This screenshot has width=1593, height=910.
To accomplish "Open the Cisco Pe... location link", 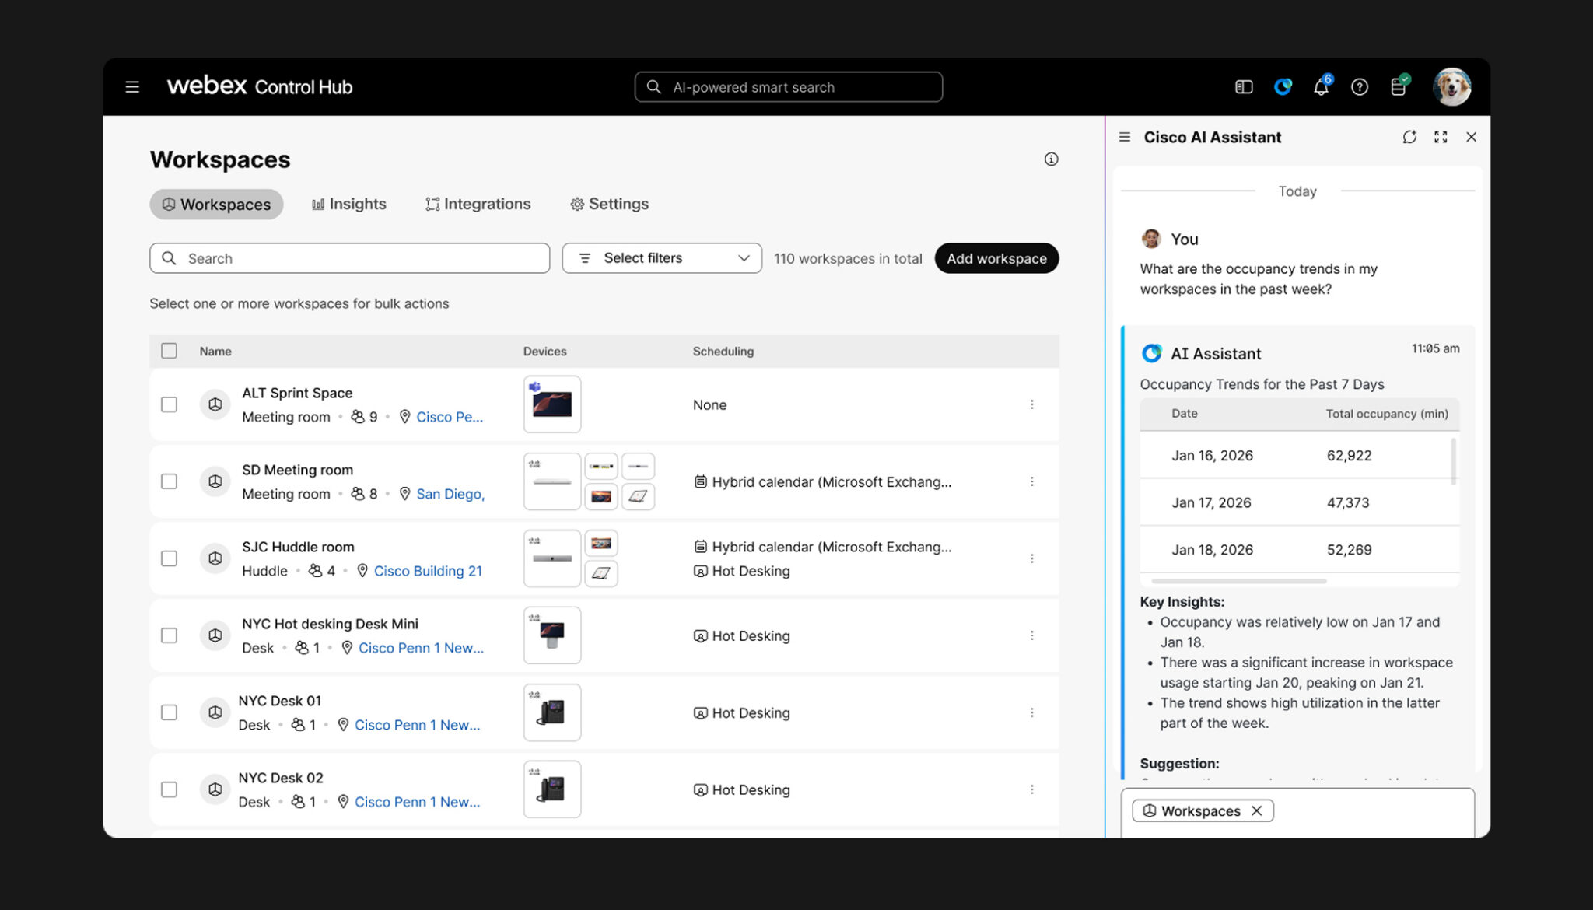I will coord(450,417).
